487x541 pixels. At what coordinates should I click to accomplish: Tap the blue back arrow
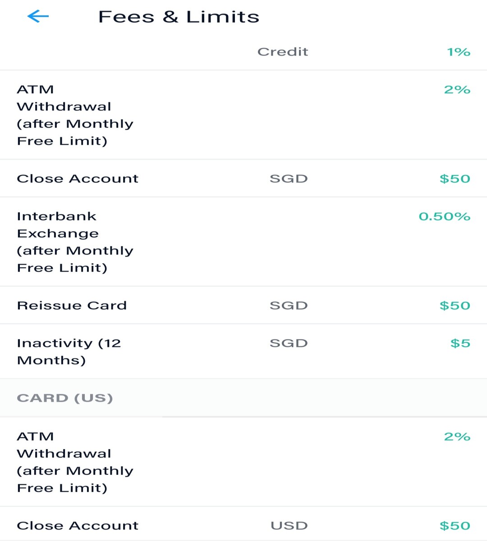[x=38, y=17]
